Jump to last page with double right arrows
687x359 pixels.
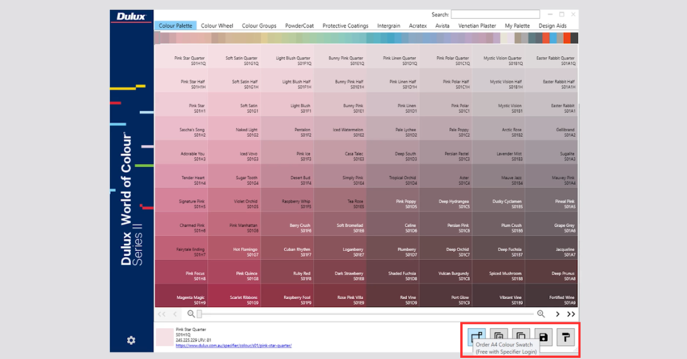point(571,314)
